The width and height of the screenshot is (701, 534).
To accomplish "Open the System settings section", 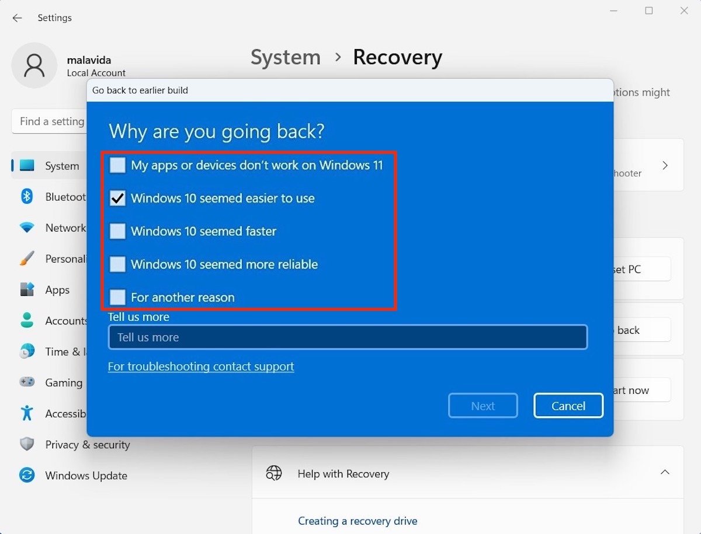I will point(62,166).
